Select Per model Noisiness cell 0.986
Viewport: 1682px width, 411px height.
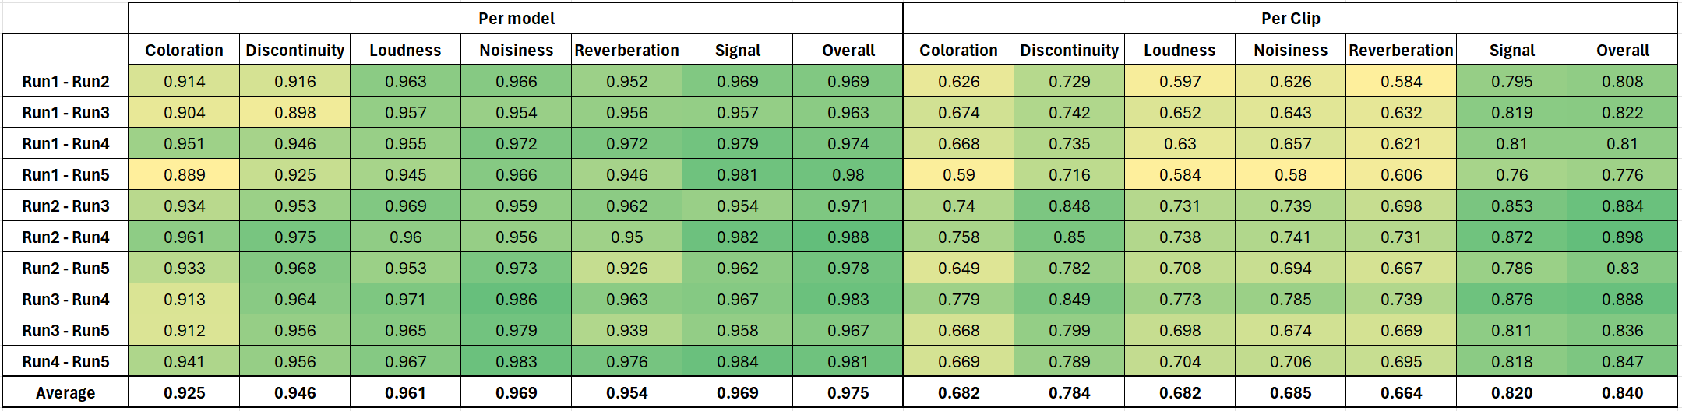pos(516,300)
